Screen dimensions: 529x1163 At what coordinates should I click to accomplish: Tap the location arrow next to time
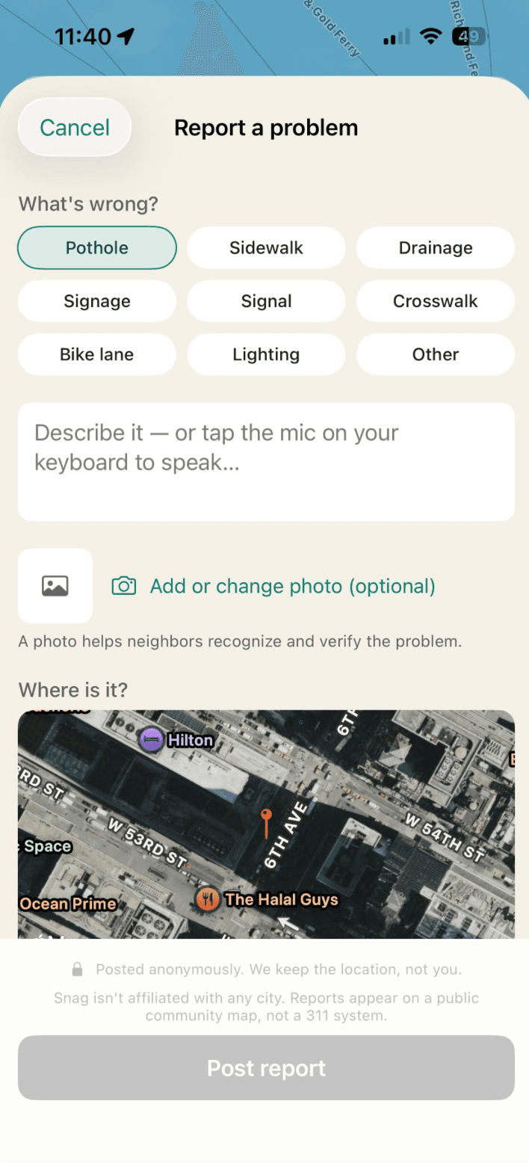click(126, 36)
